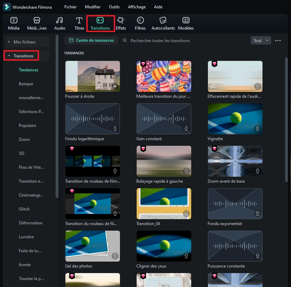Select the Vignette tennis ball thumbnail
This screenshot has height=287, width=291.
[235, 119]
